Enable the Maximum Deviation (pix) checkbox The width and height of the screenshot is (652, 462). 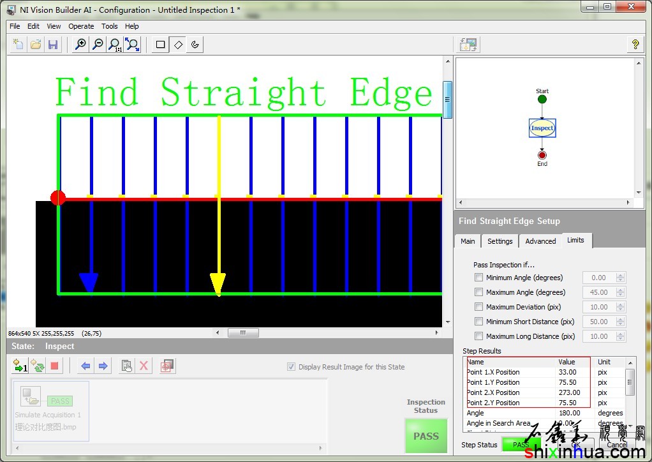pos(479,307)
